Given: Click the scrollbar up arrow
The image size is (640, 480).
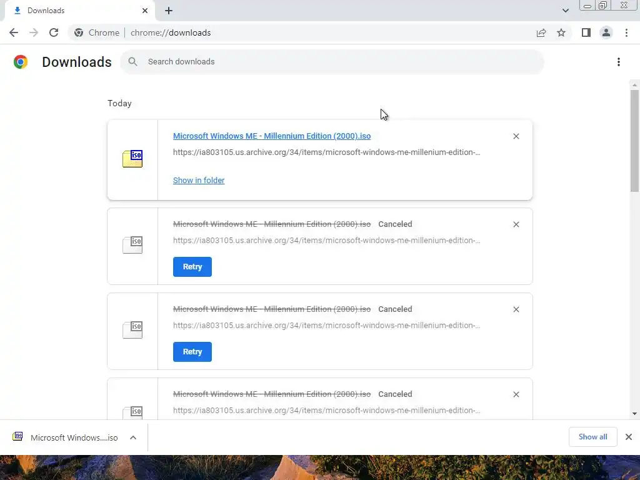Looking at the screenshot, I should click(x=634, y=85).
